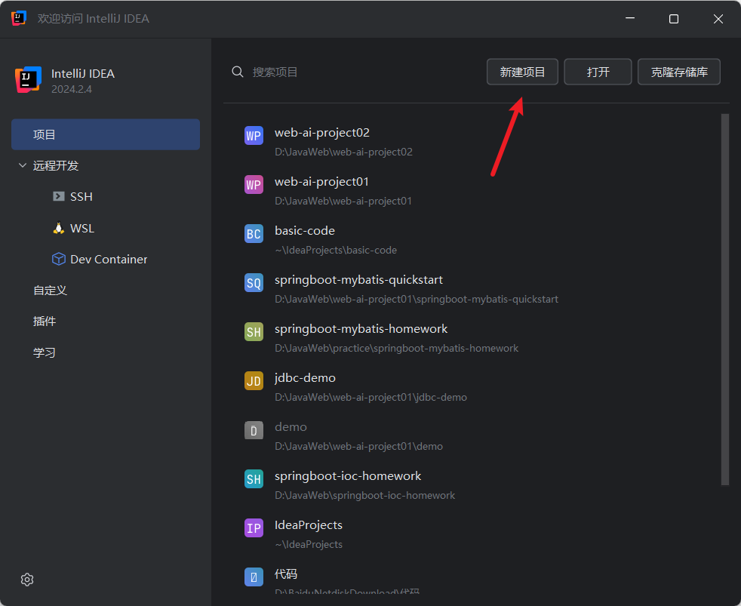Open project IdeaProjects

(308, 525)
